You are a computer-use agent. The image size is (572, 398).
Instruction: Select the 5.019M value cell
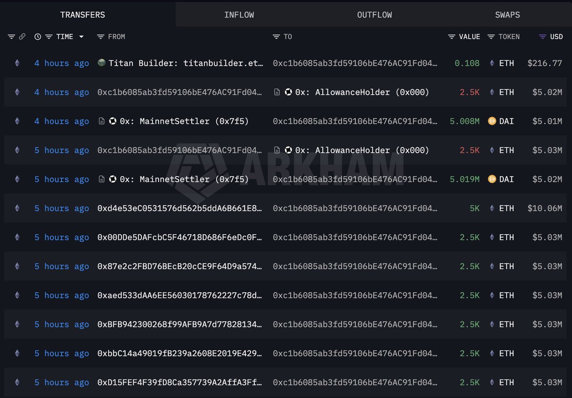[465, 179]
